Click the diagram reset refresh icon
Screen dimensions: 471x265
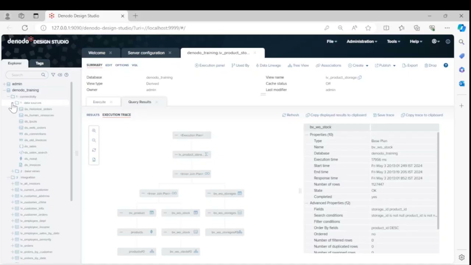click(94, 150)
